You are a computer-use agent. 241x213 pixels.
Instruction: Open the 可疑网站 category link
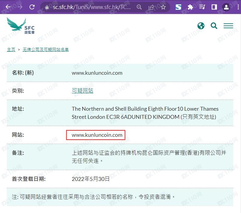tap(83, 91)
